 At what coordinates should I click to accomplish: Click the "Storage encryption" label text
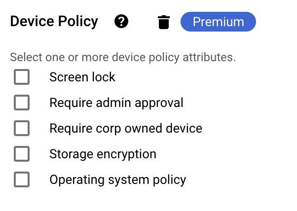(x=103, y=154)
